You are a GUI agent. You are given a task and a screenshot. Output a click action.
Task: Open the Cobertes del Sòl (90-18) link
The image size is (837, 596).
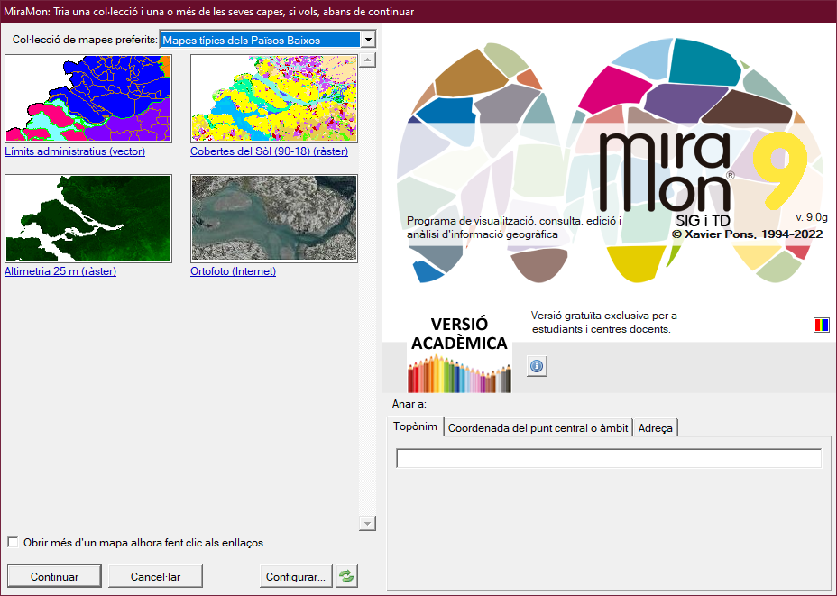point(269,151)
